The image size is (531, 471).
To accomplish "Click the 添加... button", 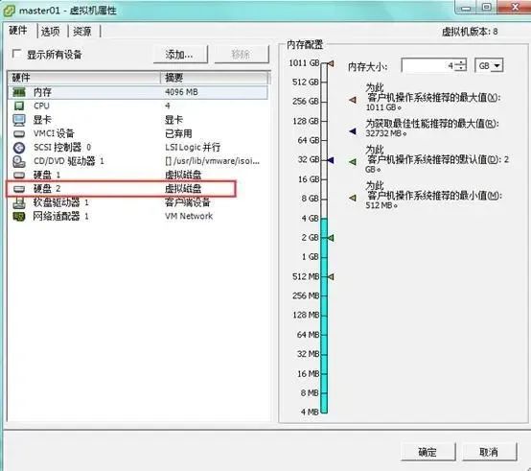I will click(180, 55).
